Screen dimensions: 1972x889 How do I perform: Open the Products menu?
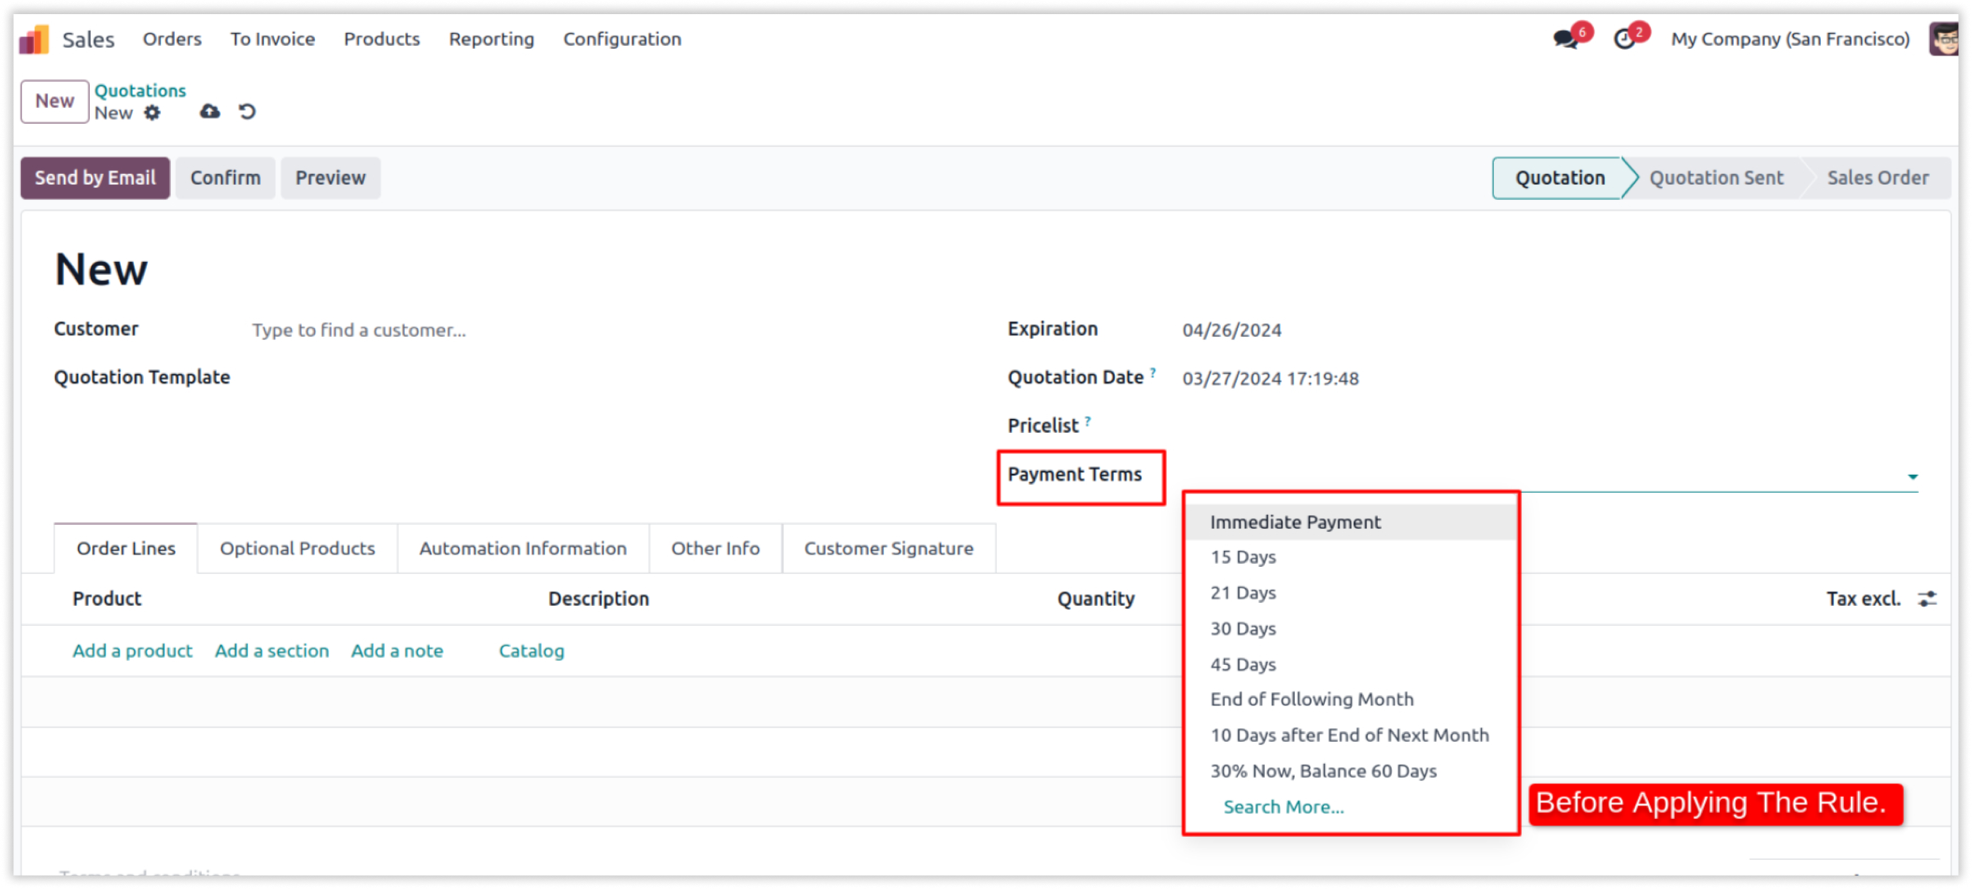point(381,39)
